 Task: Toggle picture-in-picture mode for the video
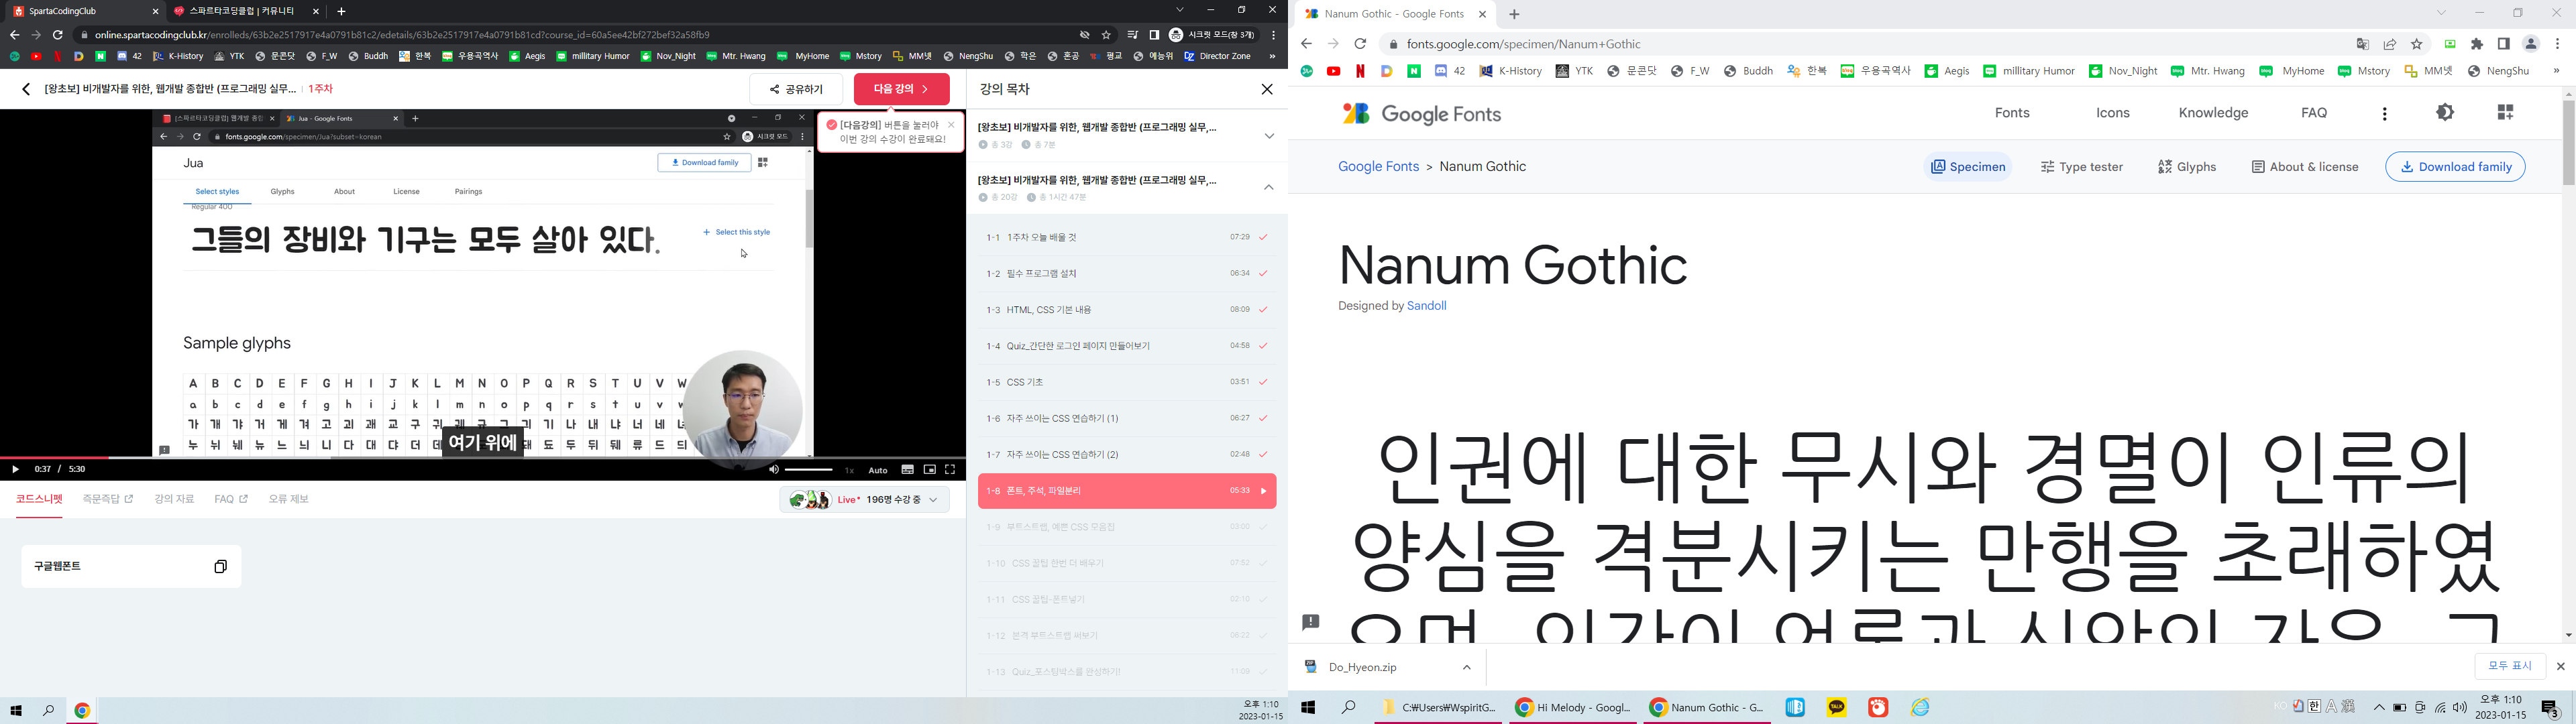(929, 470)
